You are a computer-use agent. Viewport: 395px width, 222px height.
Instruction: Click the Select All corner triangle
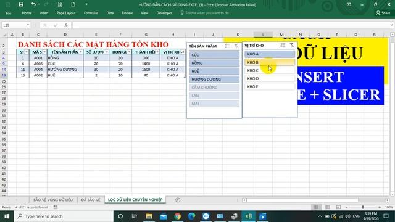[4, 35]
